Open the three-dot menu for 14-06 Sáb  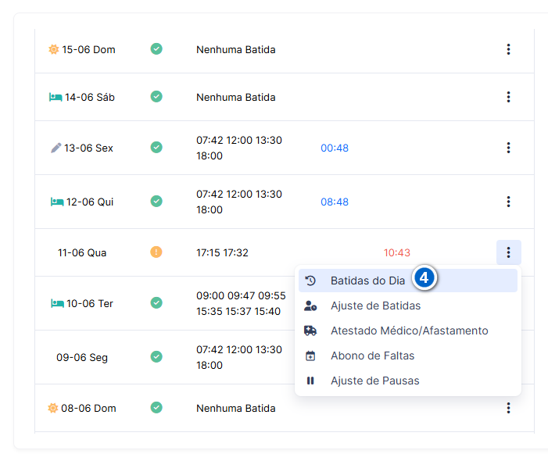(508, 97)
